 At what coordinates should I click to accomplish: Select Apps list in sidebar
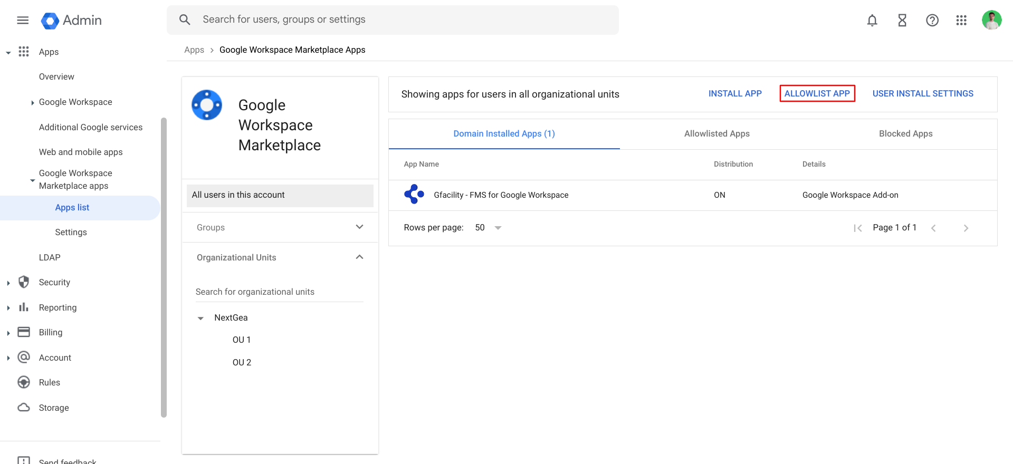click(x=80, y=208)
